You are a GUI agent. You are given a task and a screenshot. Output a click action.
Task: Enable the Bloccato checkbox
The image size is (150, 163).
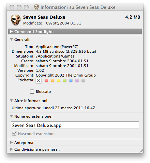[32, 92]
